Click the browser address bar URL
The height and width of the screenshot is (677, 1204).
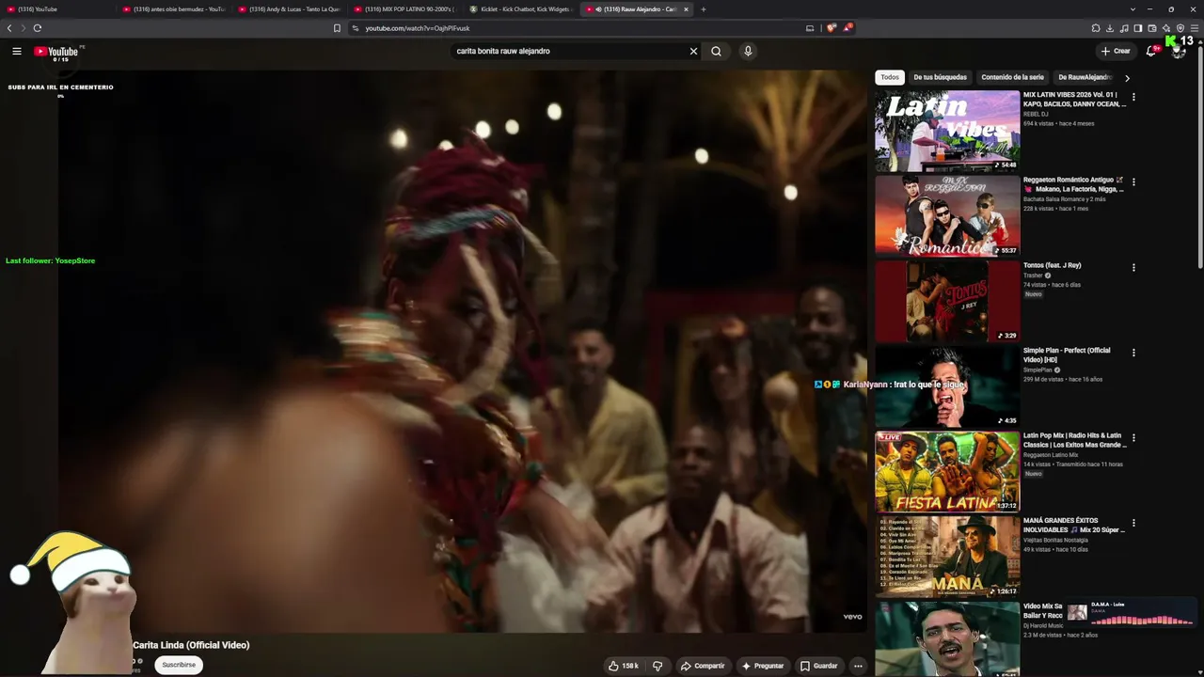pyautogui.click(x=418, y=28)
